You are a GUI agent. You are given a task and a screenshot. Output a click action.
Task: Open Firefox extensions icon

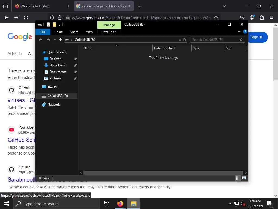pyautogui.click(x=262, y=17)
